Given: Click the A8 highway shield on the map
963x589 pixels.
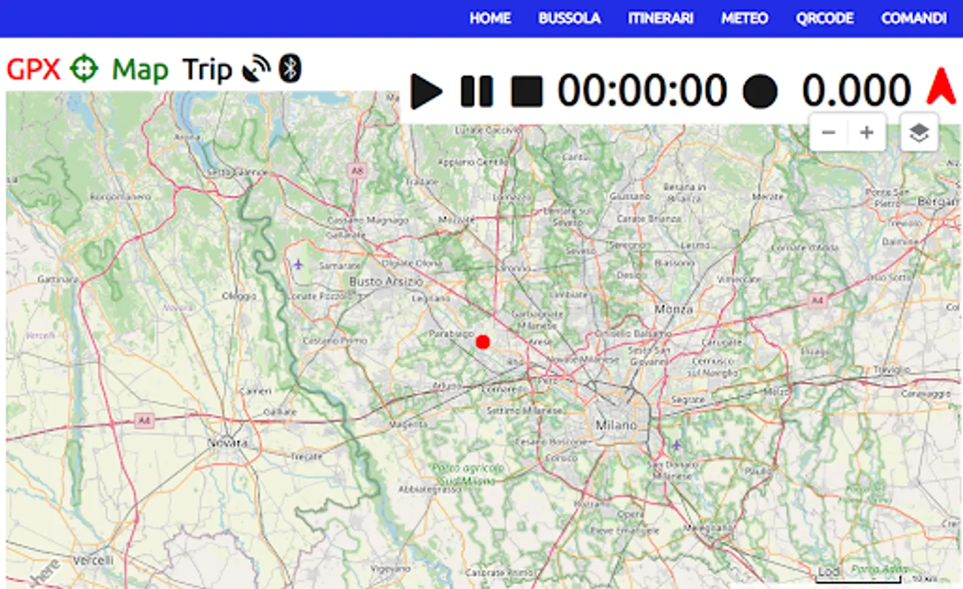Looking at the screenshot, I should pyautogui.click(x=357, y=171).
